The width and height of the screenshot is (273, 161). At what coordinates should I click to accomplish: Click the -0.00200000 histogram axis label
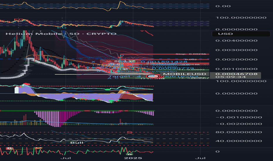tap(239, 124)
